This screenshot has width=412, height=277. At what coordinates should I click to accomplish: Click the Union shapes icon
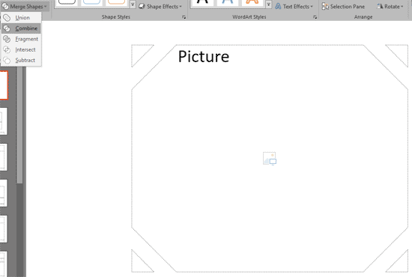pyautogui.click(x=7, y=17)
